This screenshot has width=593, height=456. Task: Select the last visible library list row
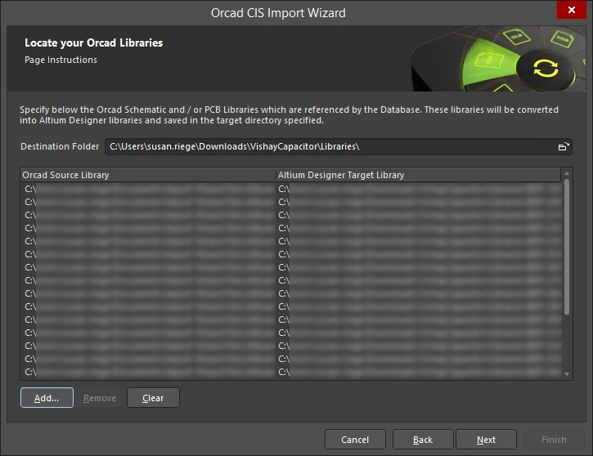click(291, 372)
